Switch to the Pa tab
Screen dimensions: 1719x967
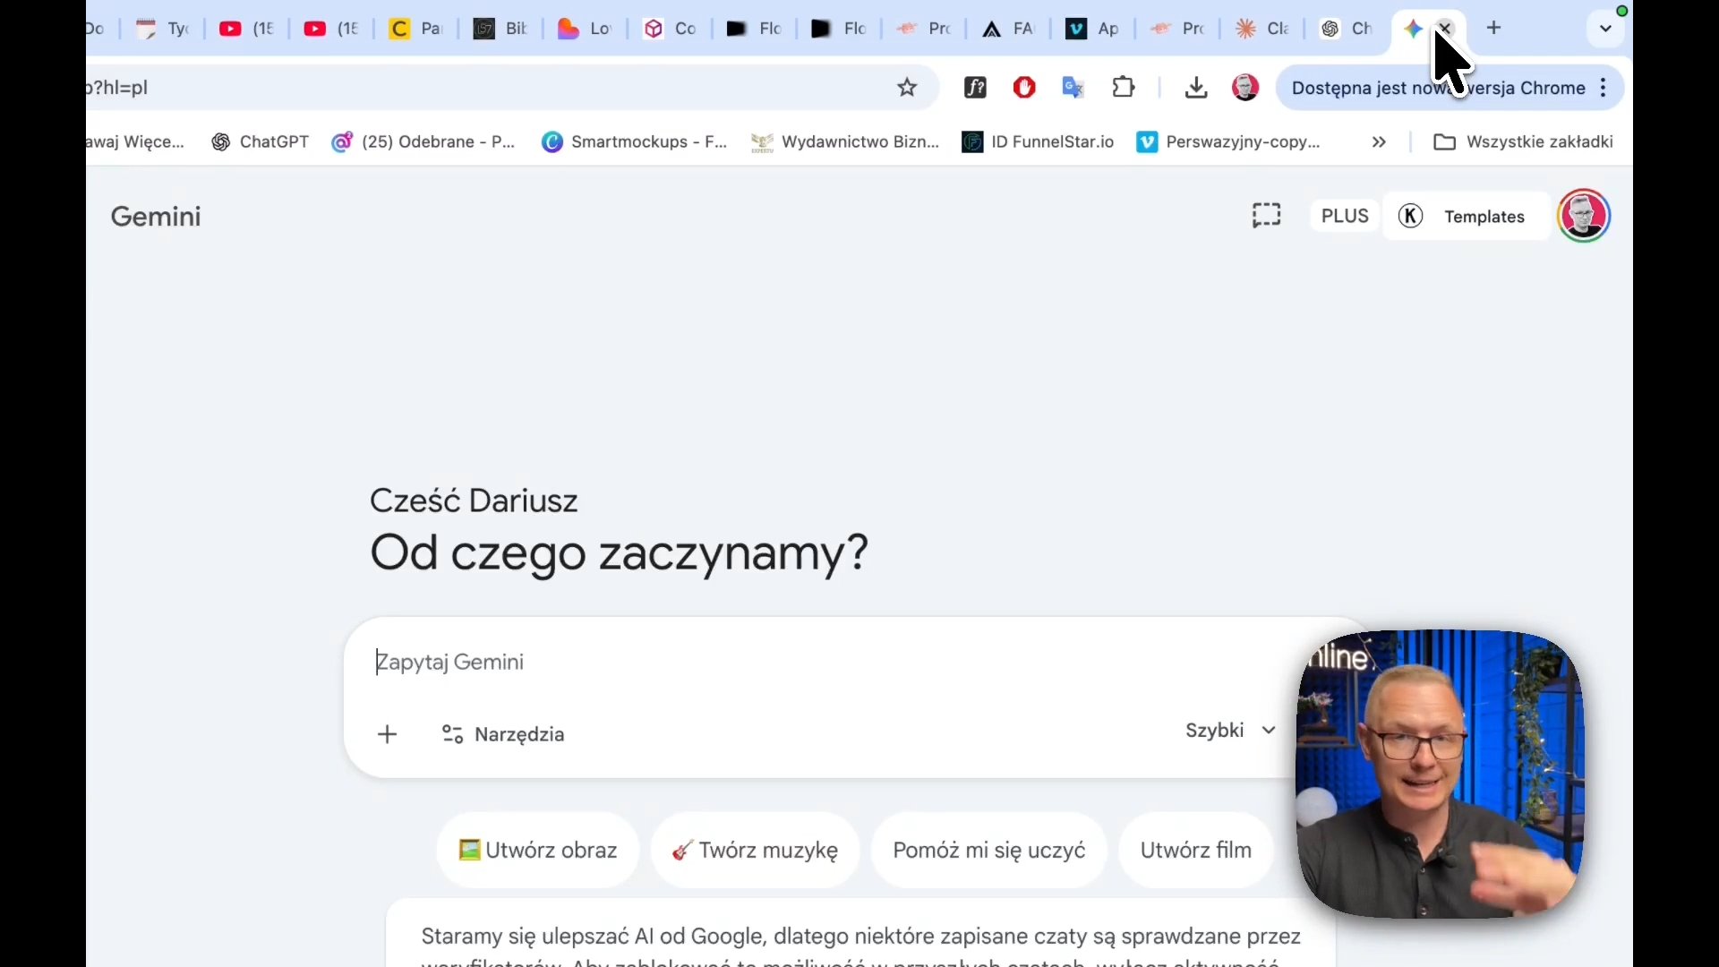tap(415, 29)
